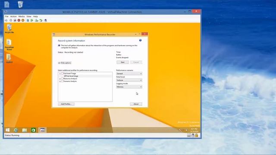
Task: Select the second folder icon on VM desktop
Action: coord(9,44)
